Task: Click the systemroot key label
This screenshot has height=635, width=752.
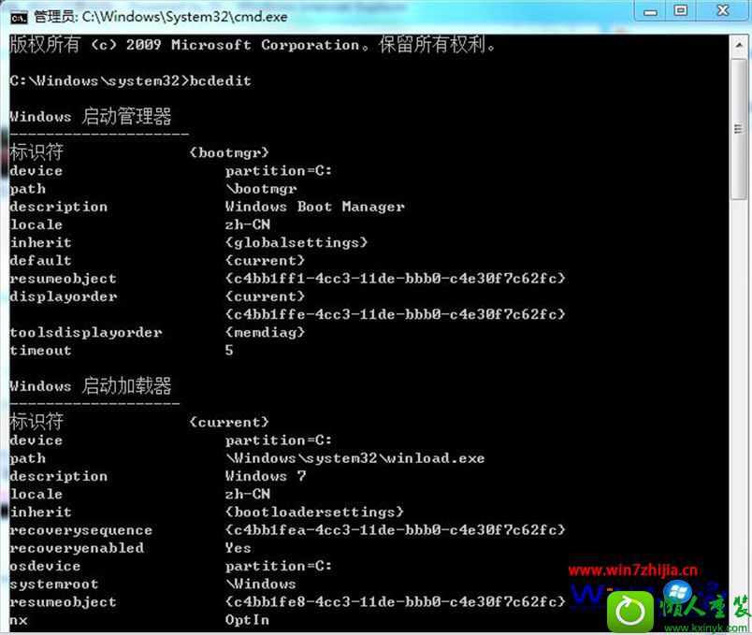Action: click(54, 584)
